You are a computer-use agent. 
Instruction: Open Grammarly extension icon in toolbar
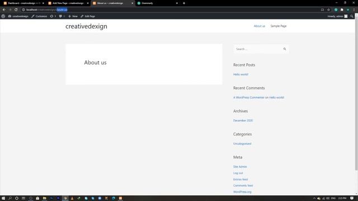[336, 10]
